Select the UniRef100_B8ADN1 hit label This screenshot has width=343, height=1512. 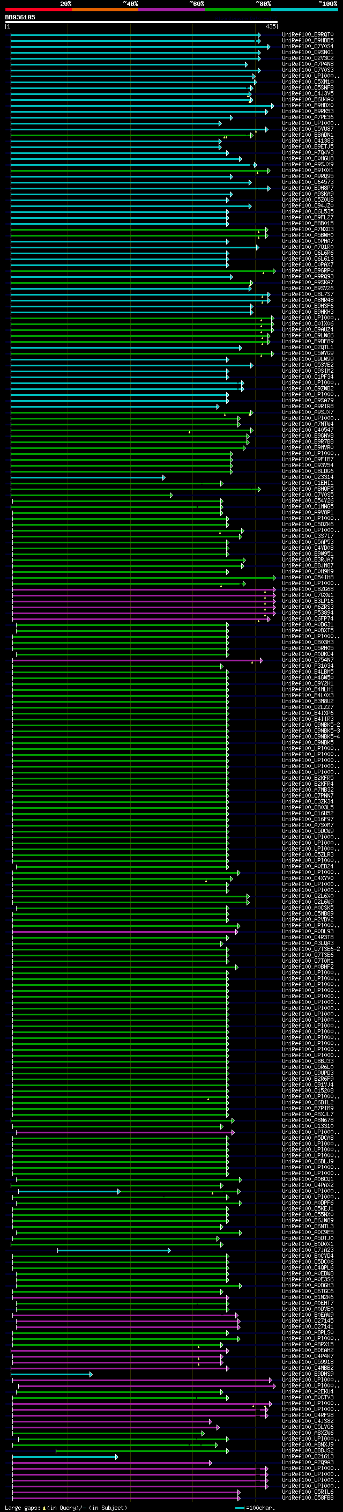tap(308, 135)
